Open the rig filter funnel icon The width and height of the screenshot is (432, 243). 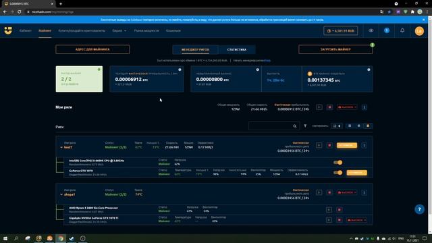click(305, 126)
